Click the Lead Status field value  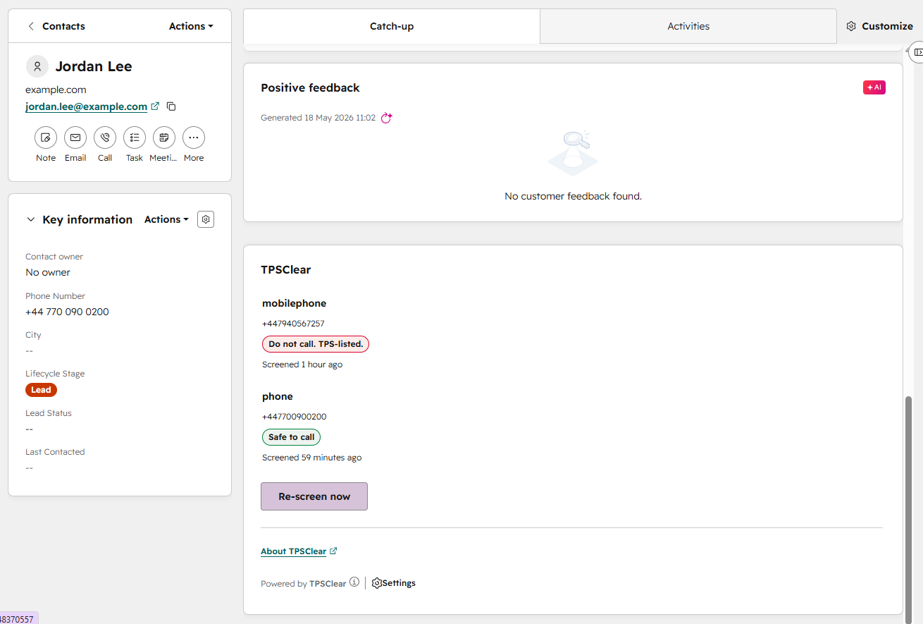click(x=30, y=429)
